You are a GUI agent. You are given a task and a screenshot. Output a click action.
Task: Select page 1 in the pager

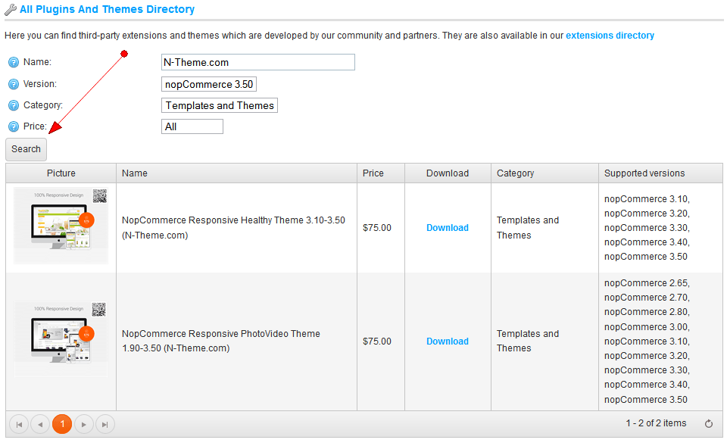pyautogui.click(x=62, y=424)
